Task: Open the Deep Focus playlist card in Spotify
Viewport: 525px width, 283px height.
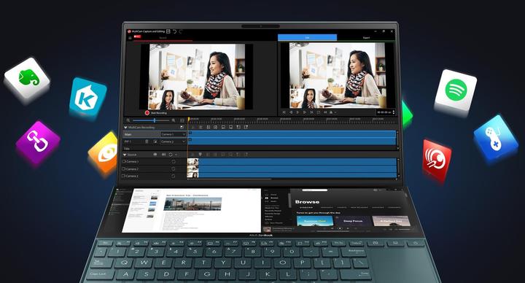Action: click(x=353, y=222)
